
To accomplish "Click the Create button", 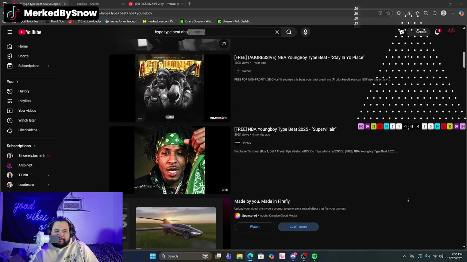I will pyautogui.click(x=418, y=32).
